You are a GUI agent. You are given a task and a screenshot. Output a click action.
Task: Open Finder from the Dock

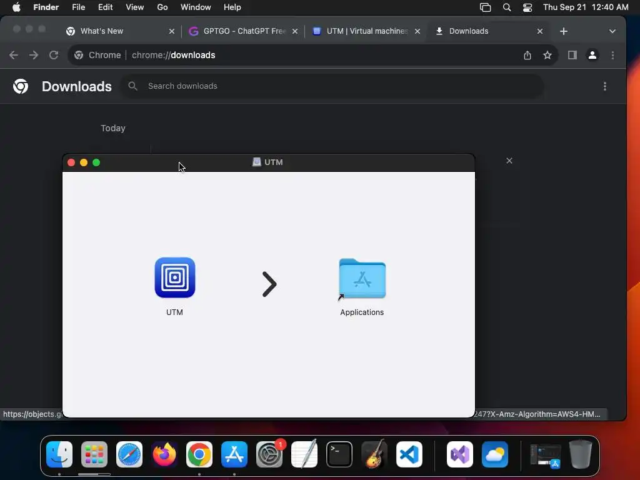tap(59, 454)
